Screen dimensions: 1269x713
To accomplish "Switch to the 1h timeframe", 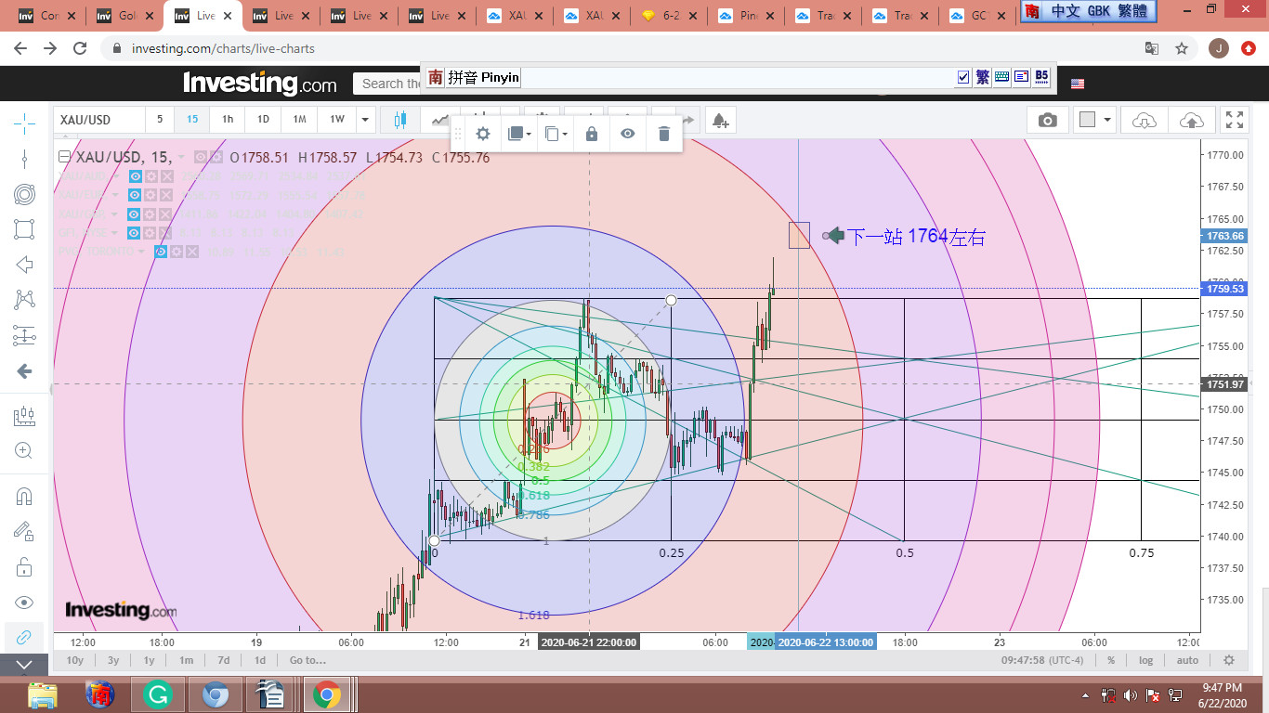I will [228, 120].
